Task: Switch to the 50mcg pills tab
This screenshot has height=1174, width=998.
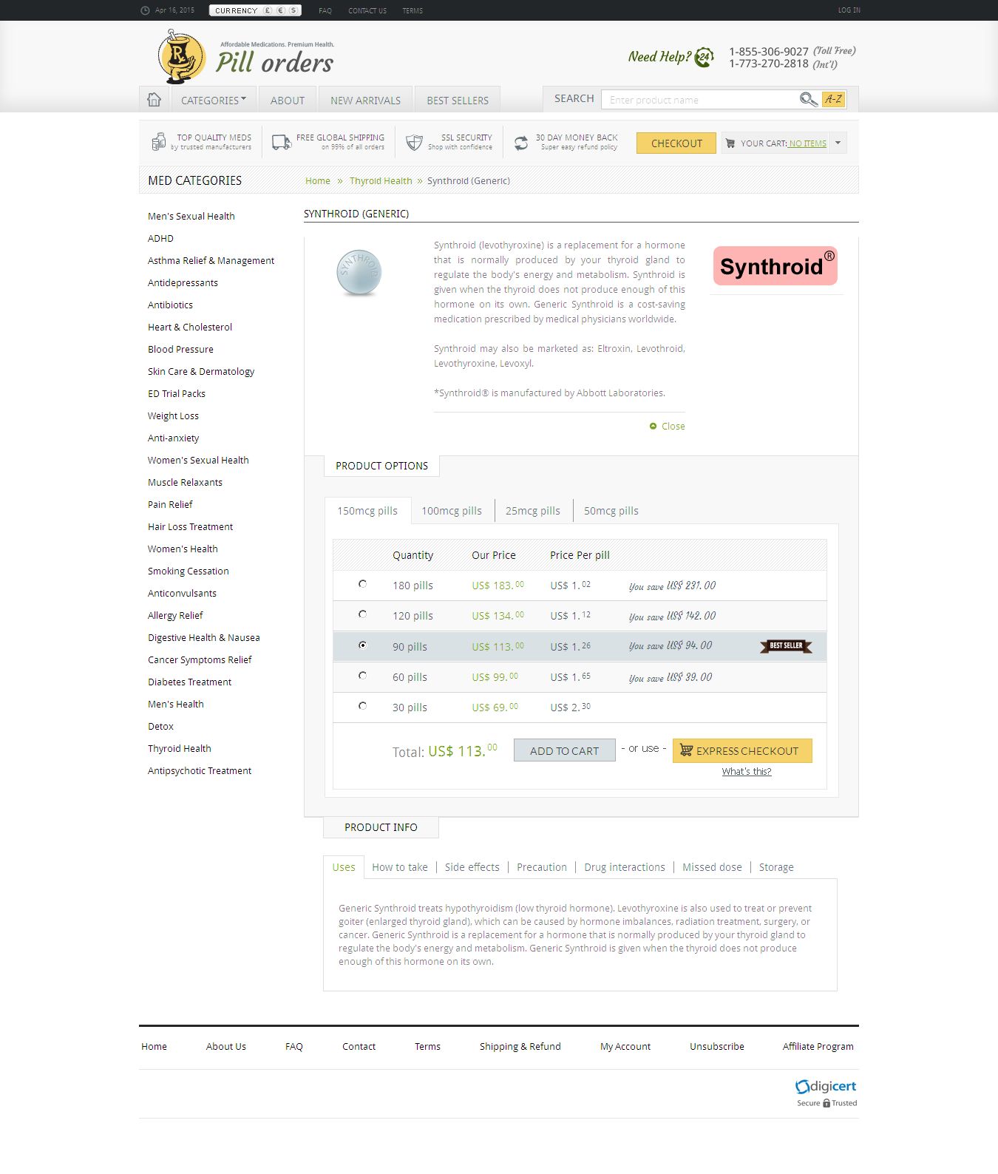Action: click(x=611, y=511)
